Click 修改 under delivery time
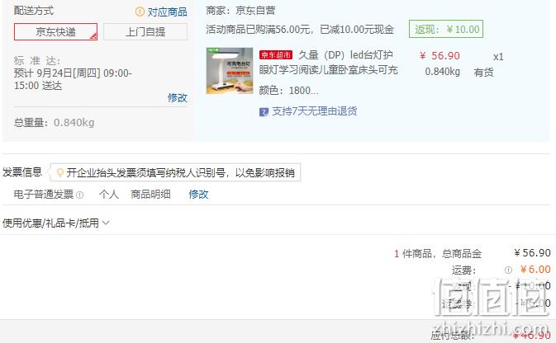The height and width of the screenshot is (343, 556). coord(178,97)
